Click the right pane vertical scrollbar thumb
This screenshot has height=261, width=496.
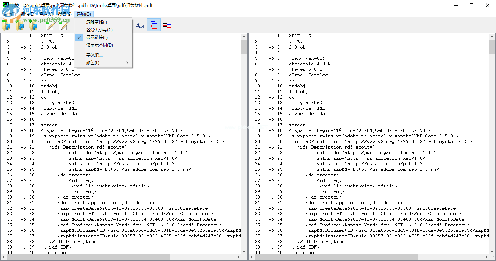(x=492, y=47)
